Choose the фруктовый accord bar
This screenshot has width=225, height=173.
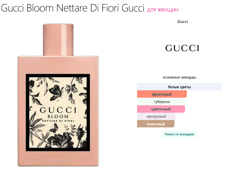pos(162,94)
